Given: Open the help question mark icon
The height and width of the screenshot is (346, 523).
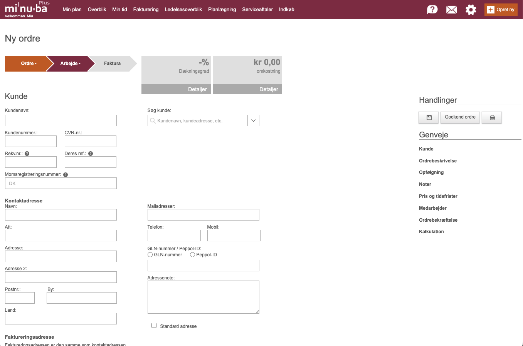Looking at the screenshot, I should tap(432, 10).
